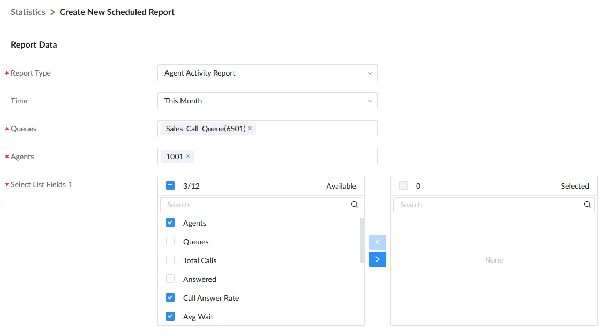Click the '3/12' count text
This screenshot has height=335, width=610.
[191, 186]
